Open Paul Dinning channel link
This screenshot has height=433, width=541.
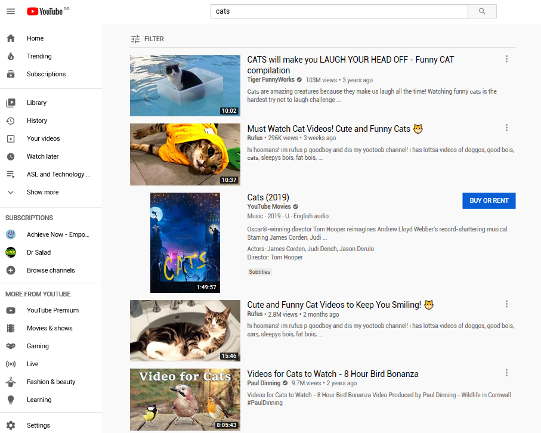coord(264,383)
